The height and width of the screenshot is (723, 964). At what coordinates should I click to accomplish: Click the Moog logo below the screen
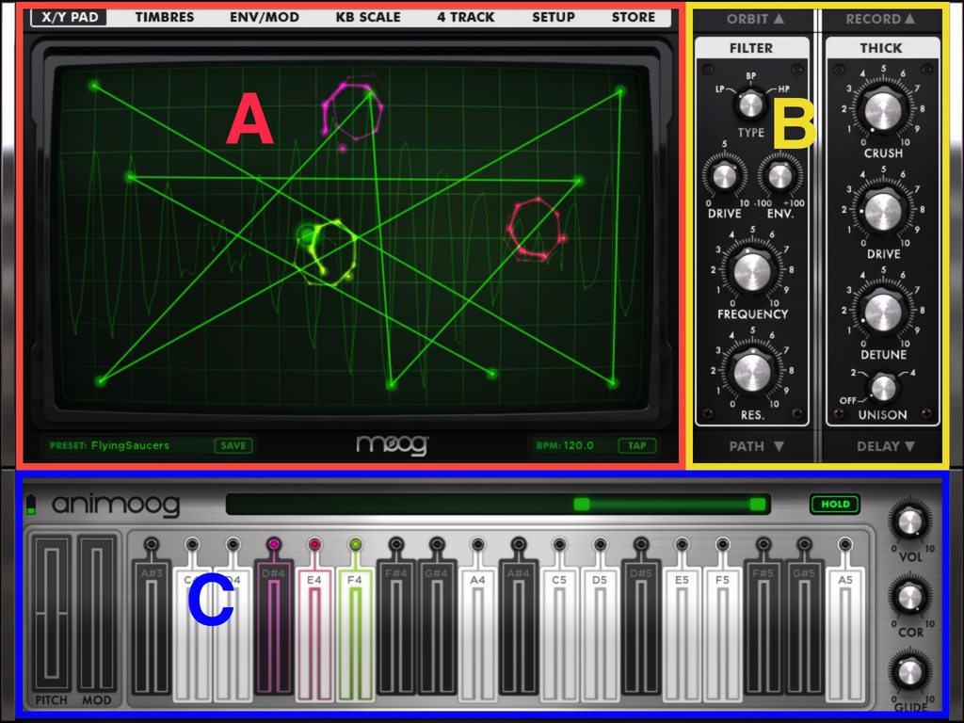coord(393,444)
